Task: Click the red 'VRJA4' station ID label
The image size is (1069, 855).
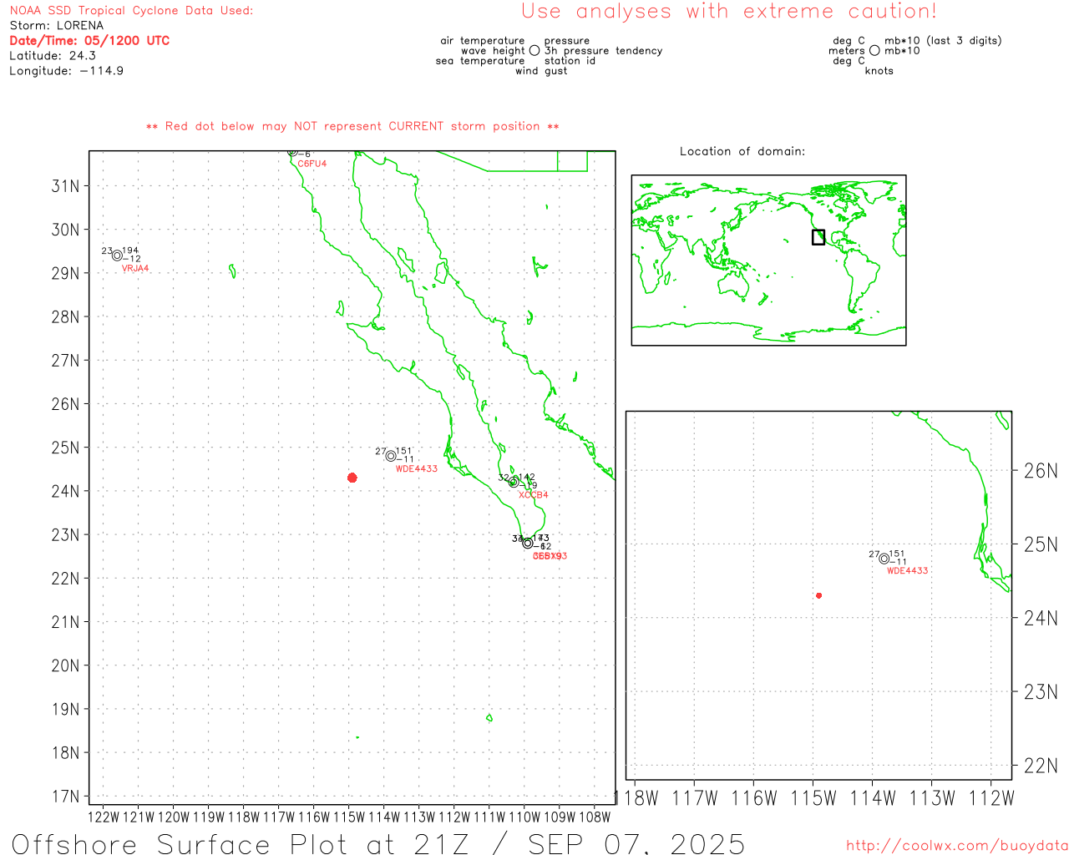Action: pos(135,269)
